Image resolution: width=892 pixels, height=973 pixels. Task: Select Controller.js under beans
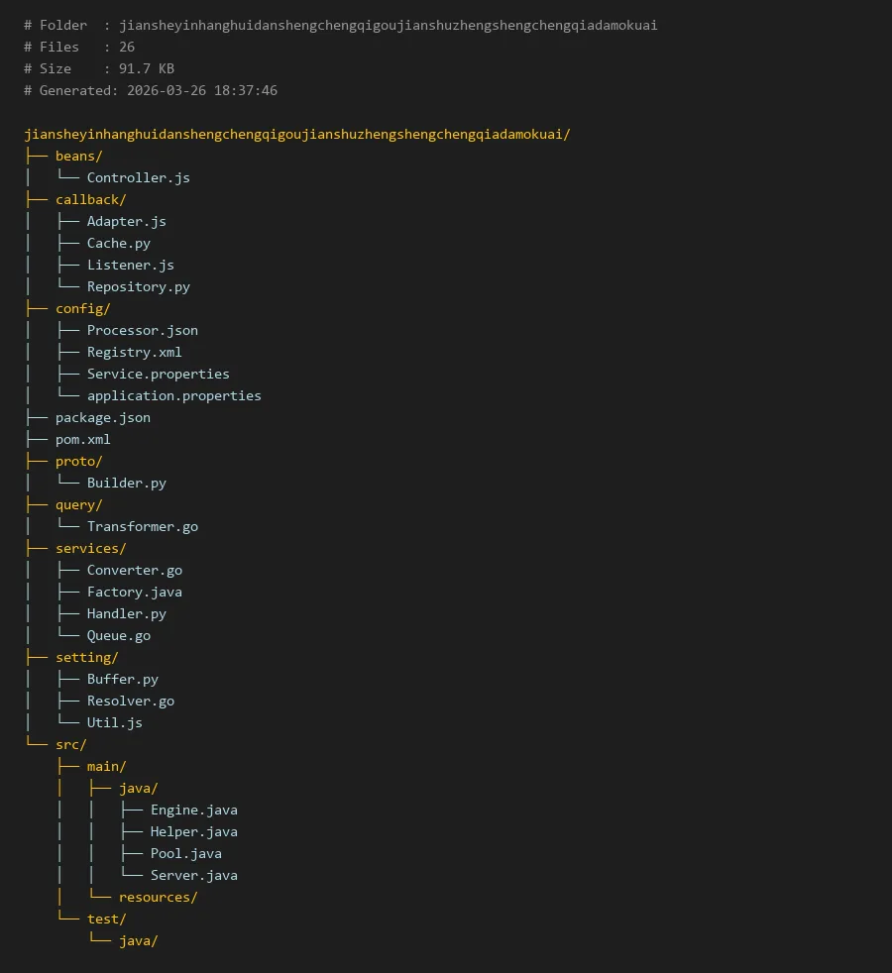138,177
